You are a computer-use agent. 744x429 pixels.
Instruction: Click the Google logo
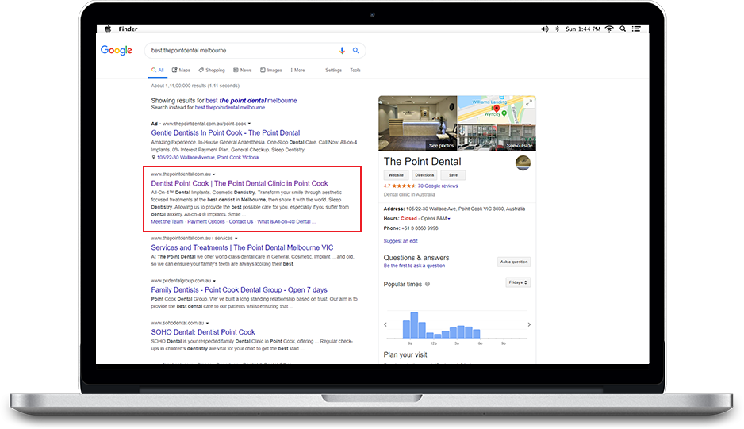(x=117, y=50)
